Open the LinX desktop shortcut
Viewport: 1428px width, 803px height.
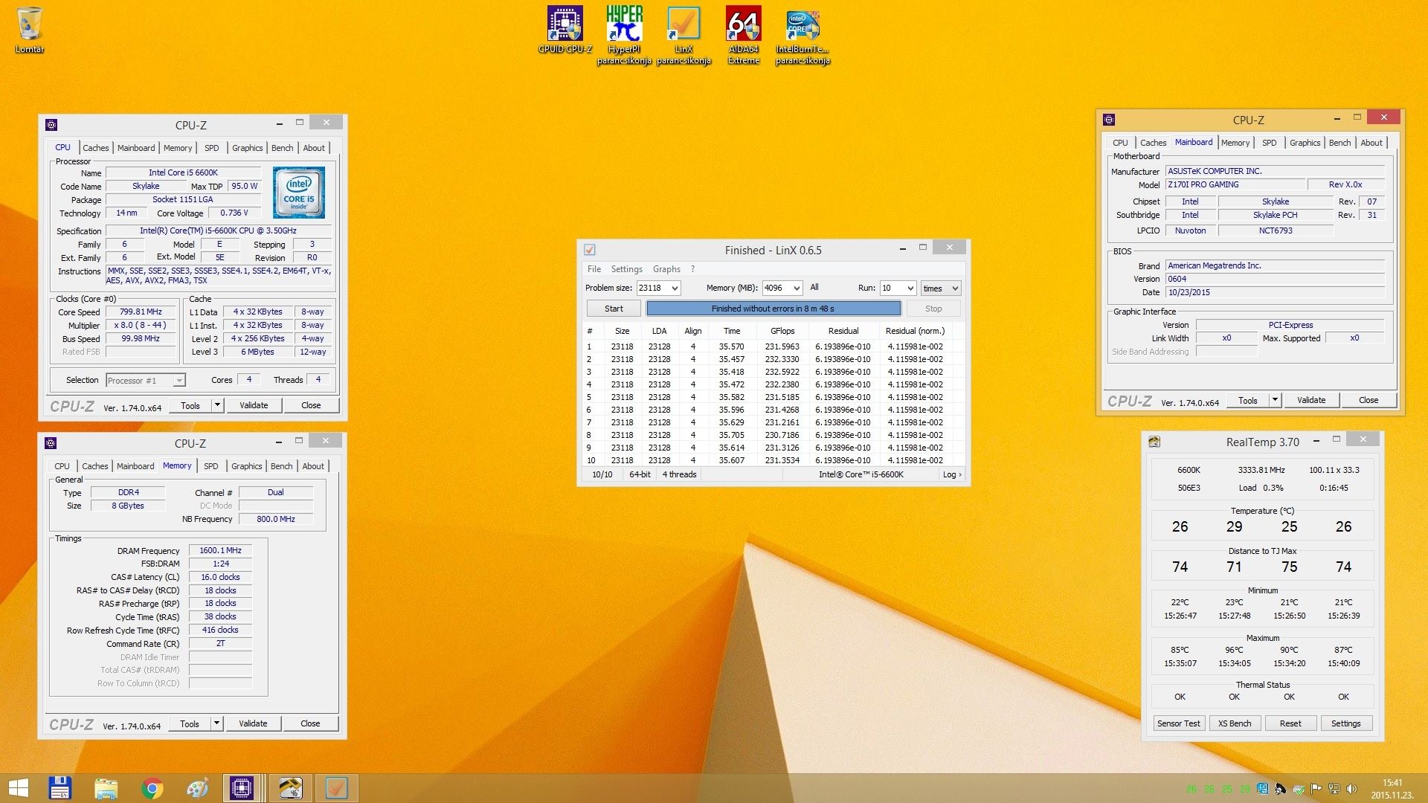pos(684,35)
